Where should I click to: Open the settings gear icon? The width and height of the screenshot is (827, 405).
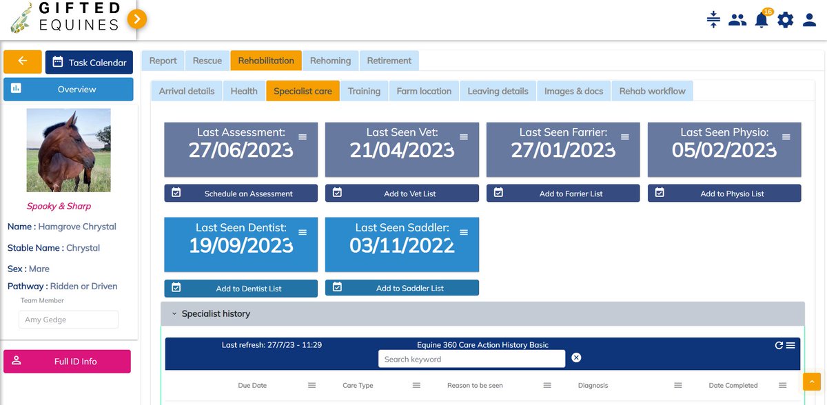click(x=785, y=20)
